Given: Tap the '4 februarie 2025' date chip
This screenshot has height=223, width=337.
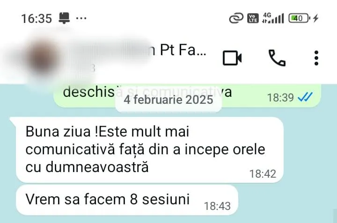Looking at the screenshot, I should click(x=168, y=100).
